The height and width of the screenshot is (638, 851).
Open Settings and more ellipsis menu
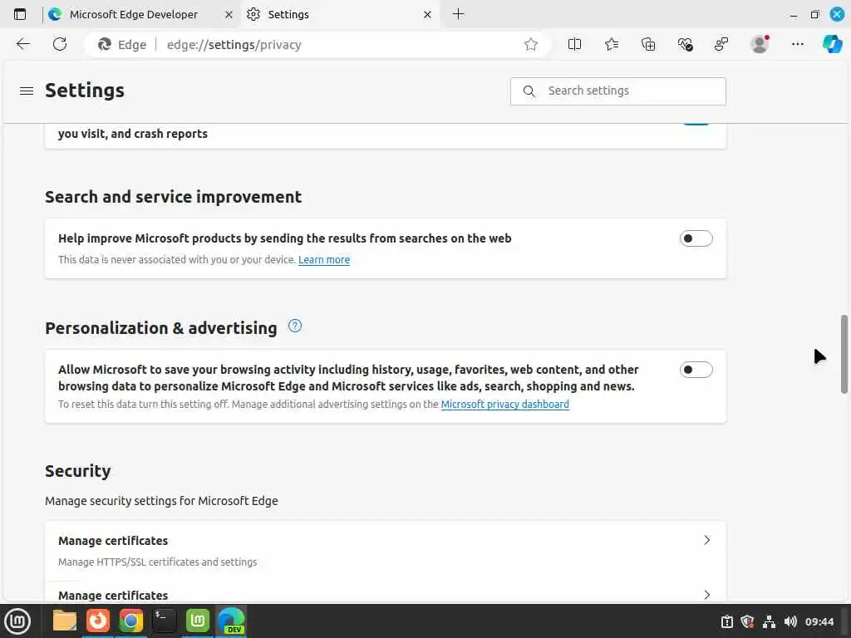click(x=797, y=45)
